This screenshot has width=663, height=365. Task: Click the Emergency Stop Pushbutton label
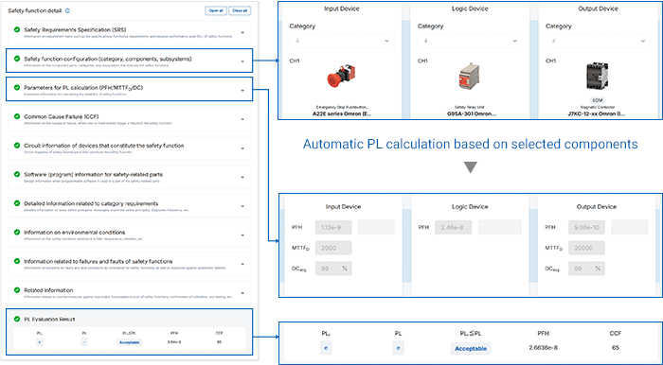click(x=342, y=107)
